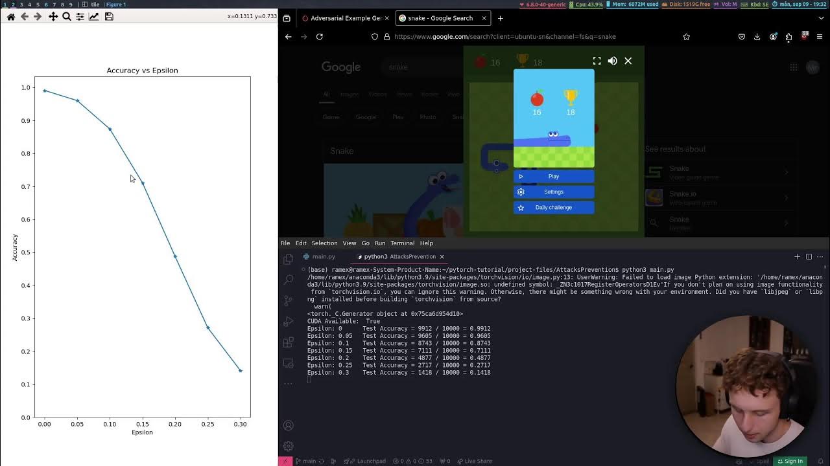Click the tile layout indicator in top bar
The image size is (830, 466).
click(x=91, y=5)
